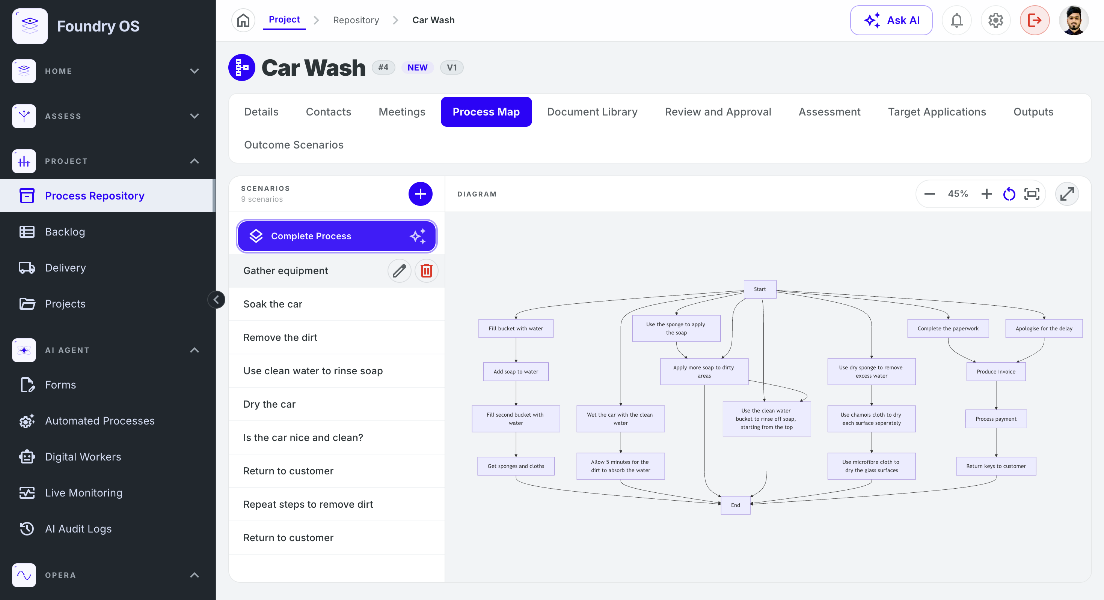Open the user profile avatar

(1073, 20)
